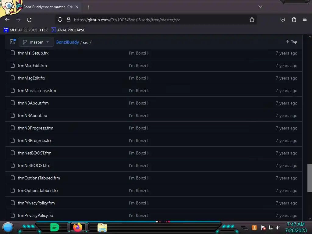Expand the file tree side panel
Image resolution: width=312 pixels, height=234 pixels.
tap(13, 42)
